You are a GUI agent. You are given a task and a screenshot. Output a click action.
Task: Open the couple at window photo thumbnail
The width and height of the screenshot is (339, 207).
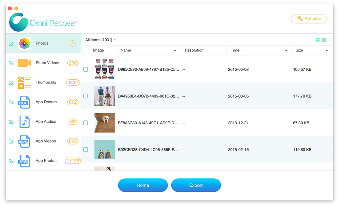pos(105,96)
